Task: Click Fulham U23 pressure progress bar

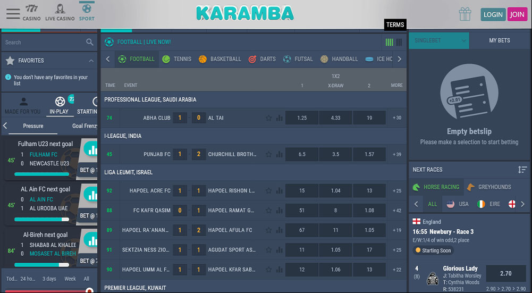Action: tap(41, 174)
